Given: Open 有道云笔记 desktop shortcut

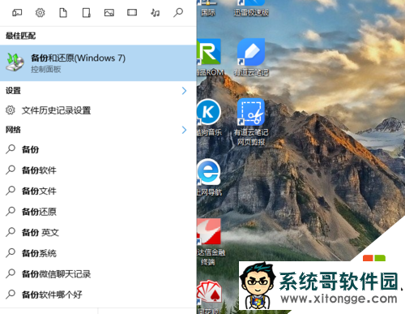Looking at the screenshot, I should pos(251,57).
